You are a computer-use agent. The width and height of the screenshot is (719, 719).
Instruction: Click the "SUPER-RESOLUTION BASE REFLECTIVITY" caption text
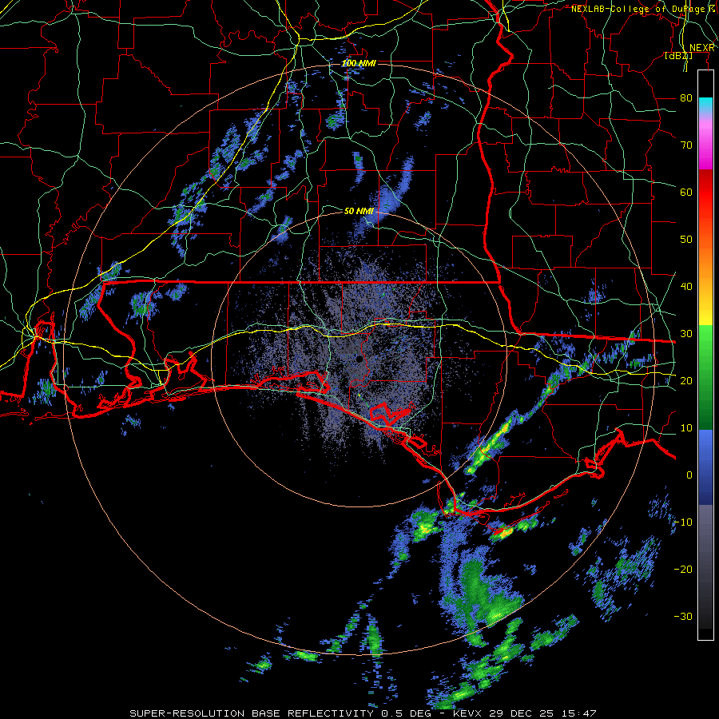(x=252, y=713)
